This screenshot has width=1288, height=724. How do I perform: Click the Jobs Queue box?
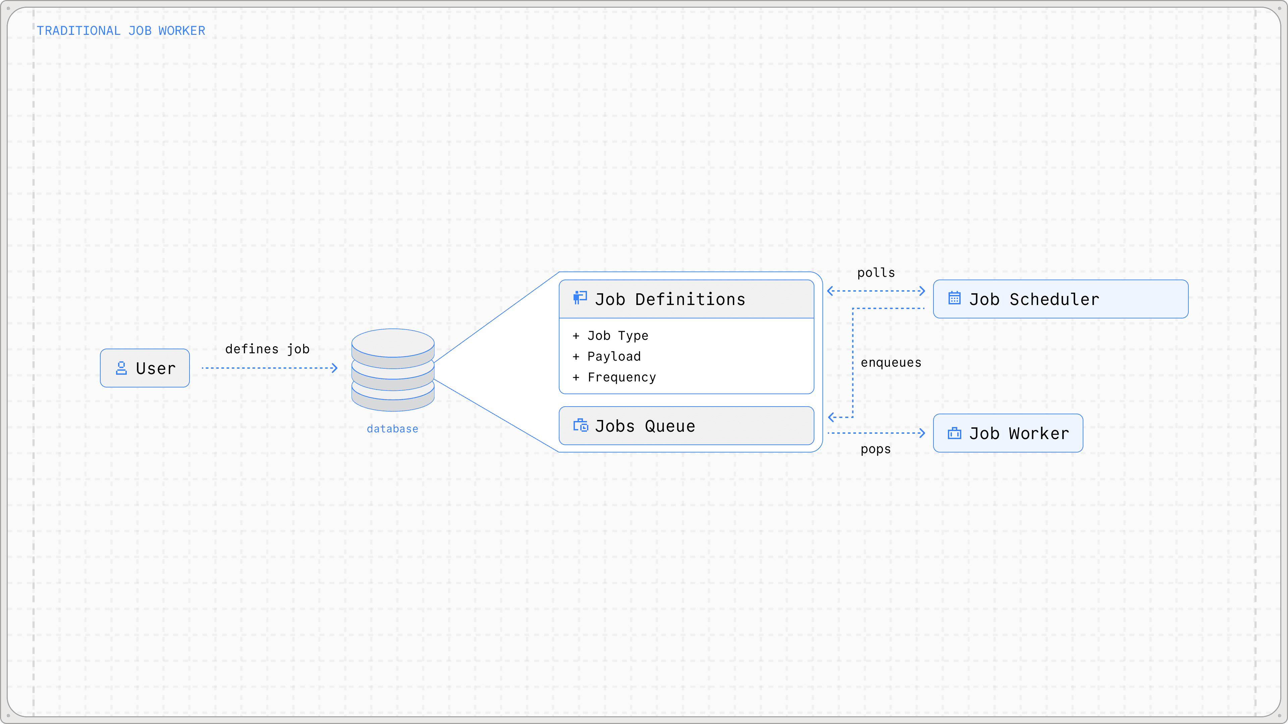686,426
